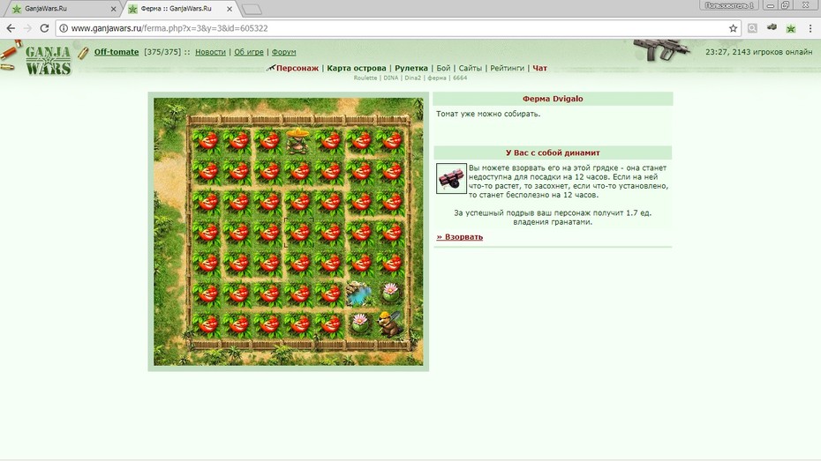This screenshot has width=821, height=461.
Task: Click the pond tile on the farm
Action: tap(359, 294)
